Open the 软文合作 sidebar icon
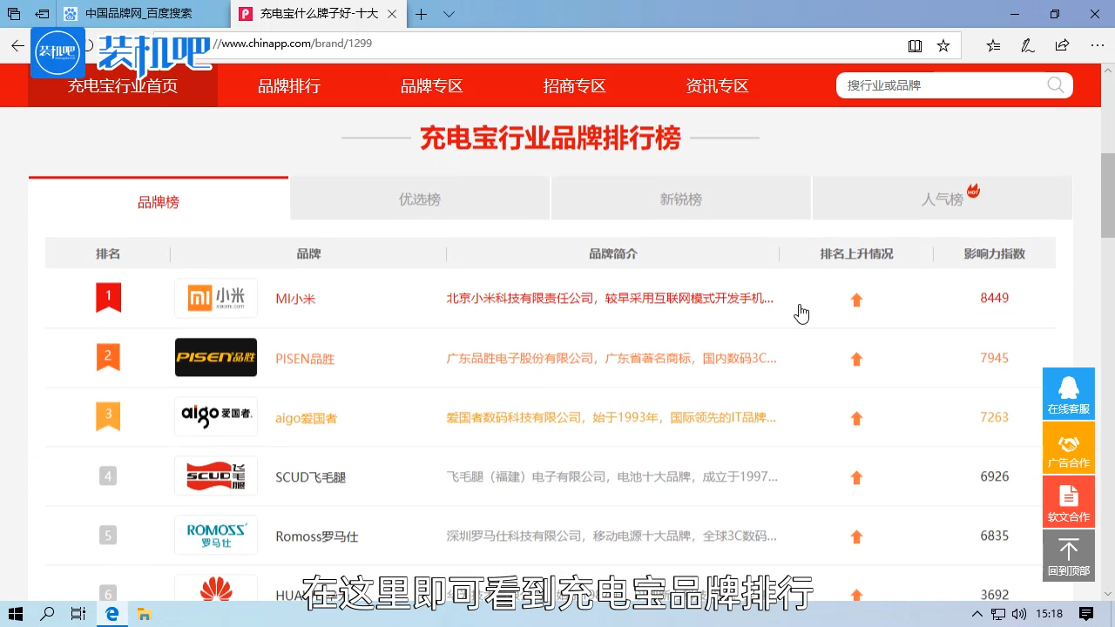Viewport: 1115px width, 627px height. pos(1068,502)
